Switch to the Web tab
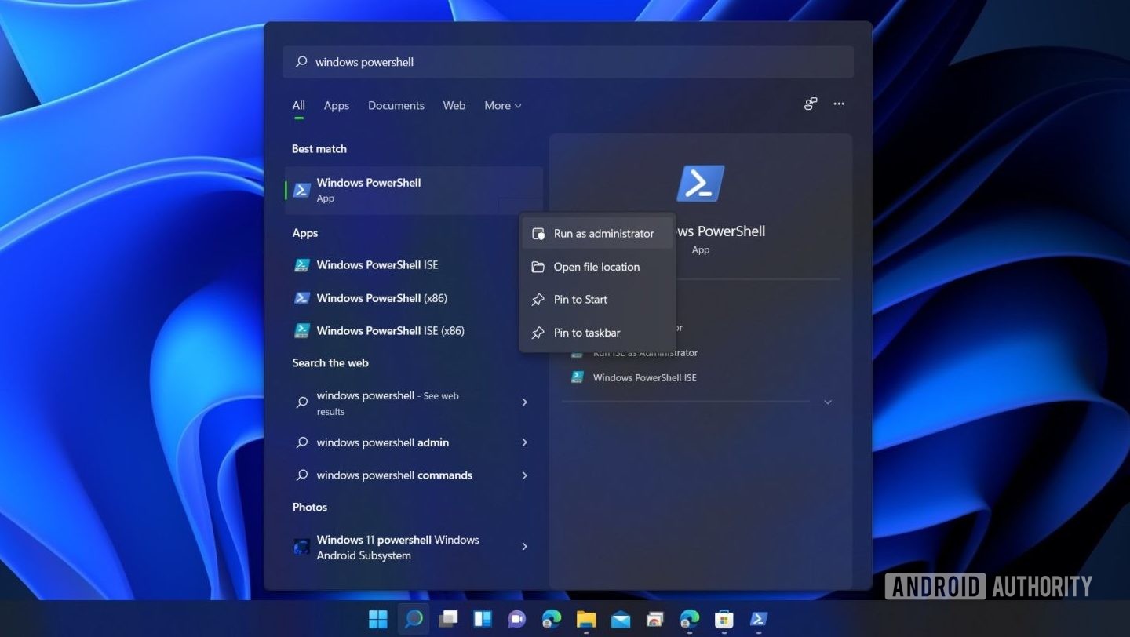Screen dimensions: 1130x637 454,105
